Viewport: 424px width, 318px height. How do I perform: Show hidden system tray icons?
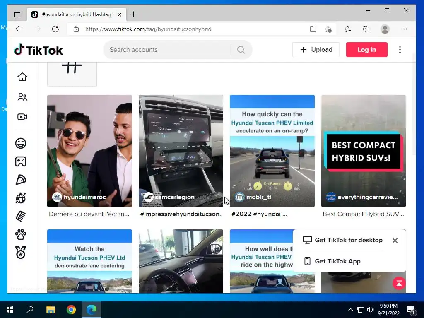(x=350, y=310)
